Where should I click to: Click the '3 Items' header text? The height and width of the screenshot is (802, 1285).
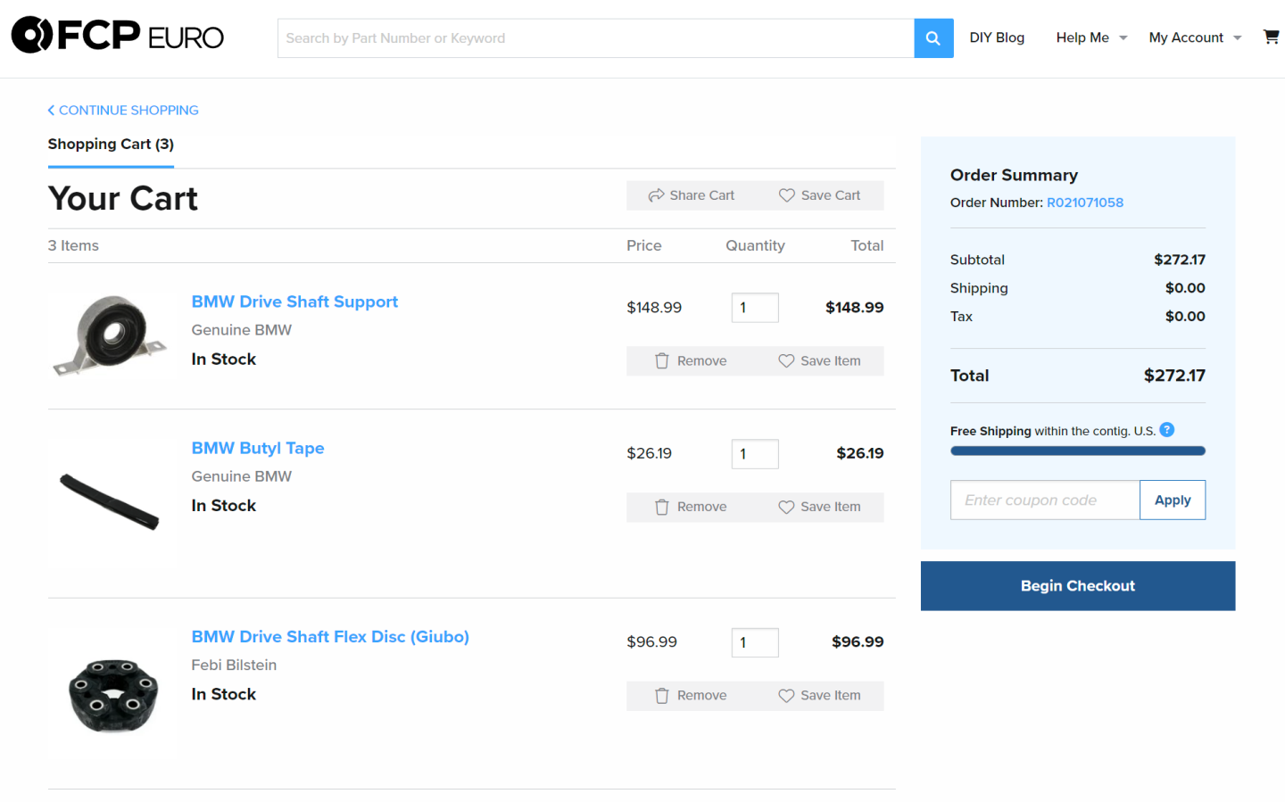73,245
